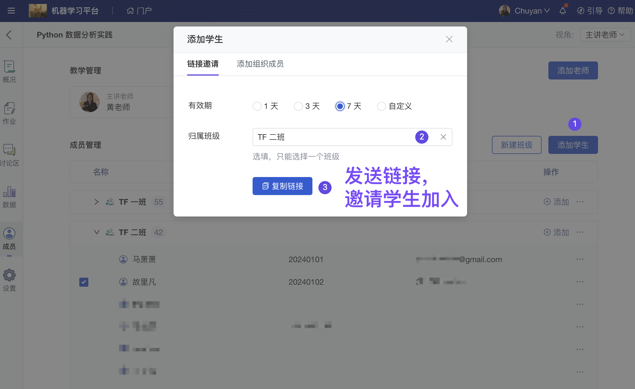Select the 3 天 validity option
The height and width of the screenshot is (389, 635).
coord(298,106)
